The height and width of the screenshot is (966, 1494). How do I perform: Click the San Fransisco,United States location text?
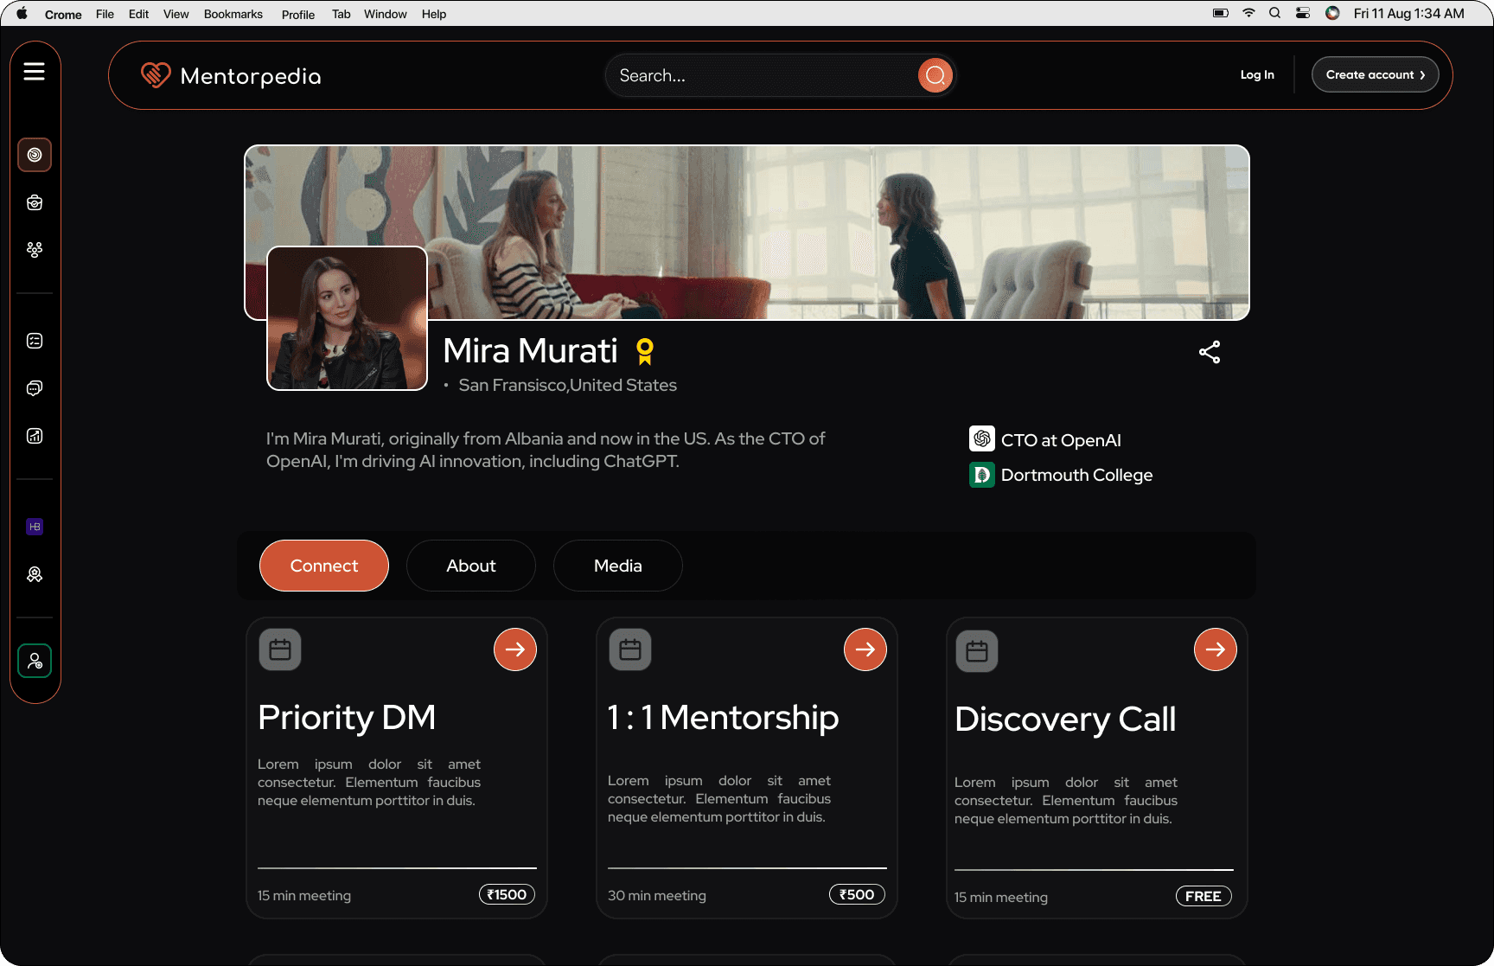point(568,385)
